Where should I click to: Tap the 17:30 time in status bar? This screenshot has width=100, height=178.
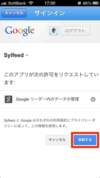50,3
